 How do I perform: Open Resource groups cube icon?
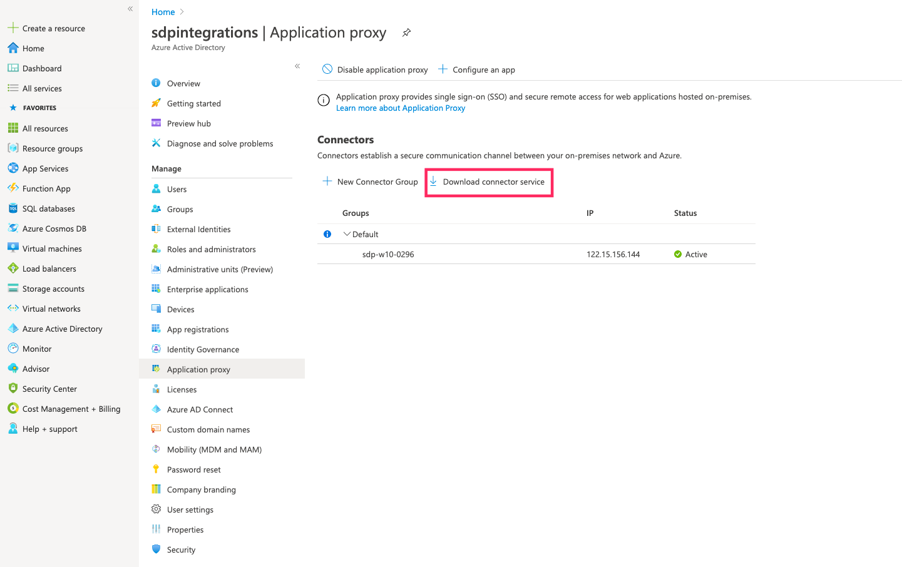click(13, 148)
